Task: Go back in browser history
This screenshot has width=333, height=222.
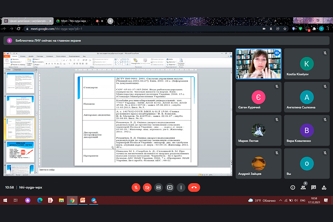Action: pos(5,29)
